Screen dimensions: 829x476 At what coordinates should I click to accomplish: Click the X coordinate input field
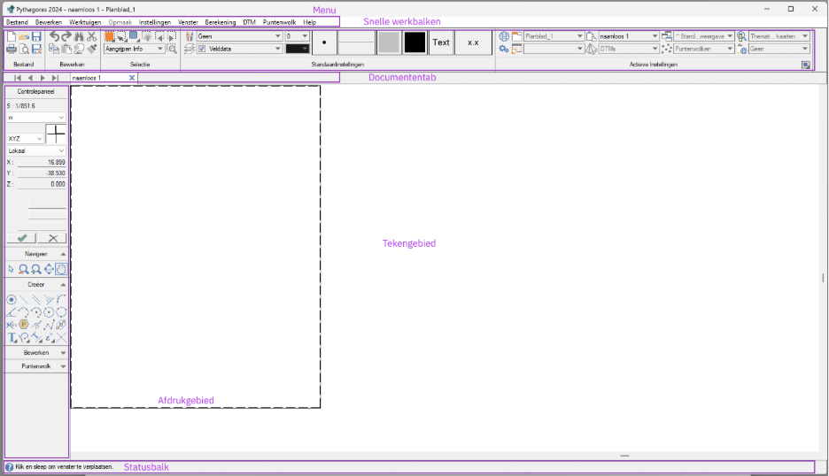pos(42,162)
